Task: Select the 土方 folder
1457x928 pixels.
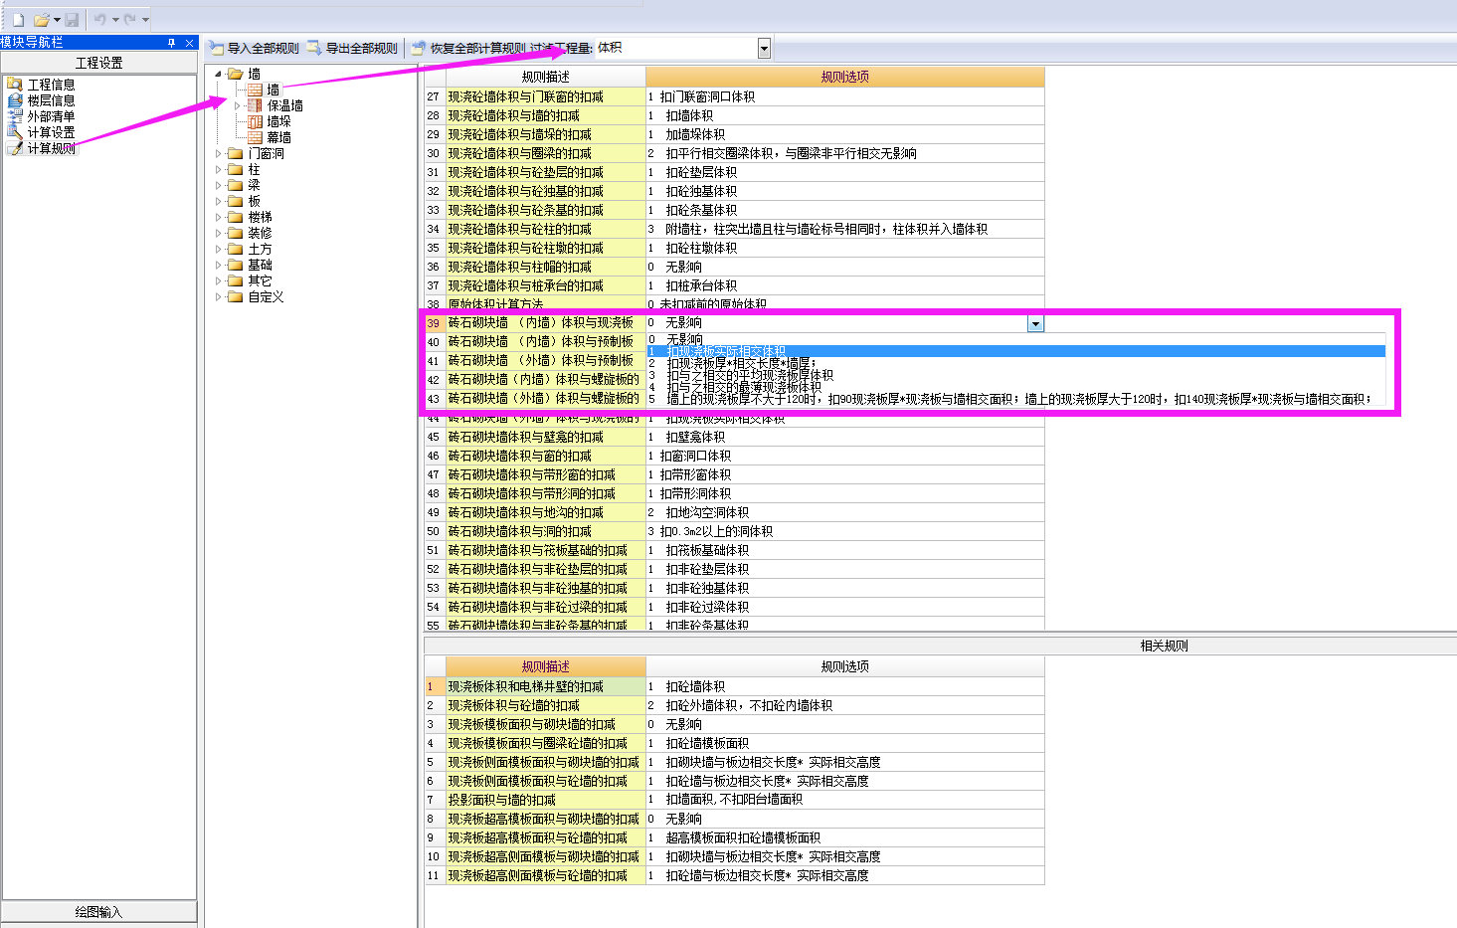Action: [x=260, y=249]
